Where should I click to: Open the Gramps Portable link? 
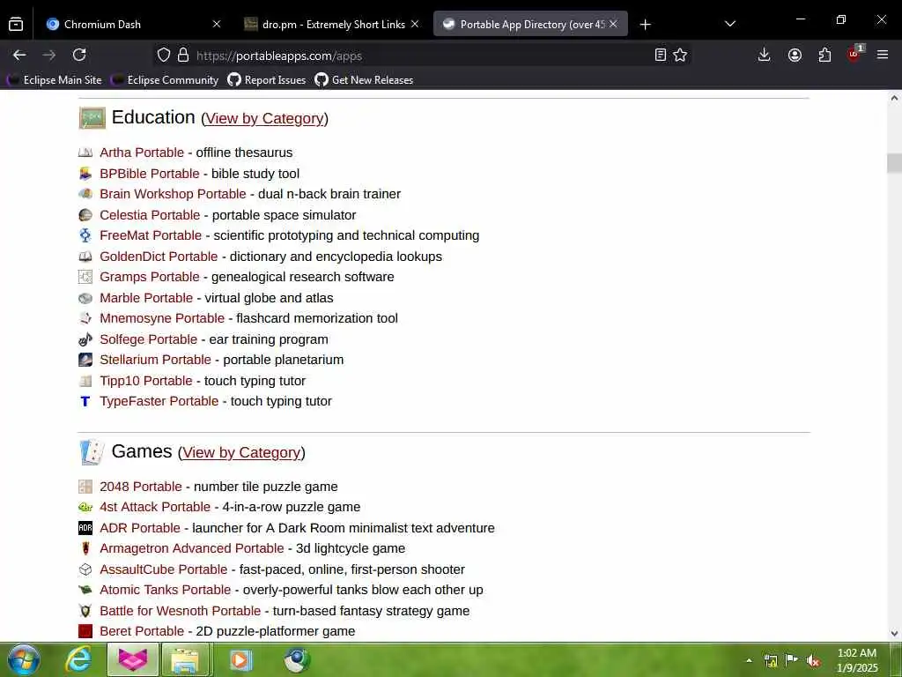[x=150, y=277]
